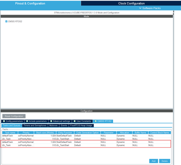The height and width of the screenshot is (165, 181).
Task: Click the X-CUBE-FREERTOS Mode and Configuration title
Action: click(x=86, y=13)
